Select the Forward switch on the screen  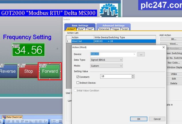pyautogui.click(x=50, y=71)
